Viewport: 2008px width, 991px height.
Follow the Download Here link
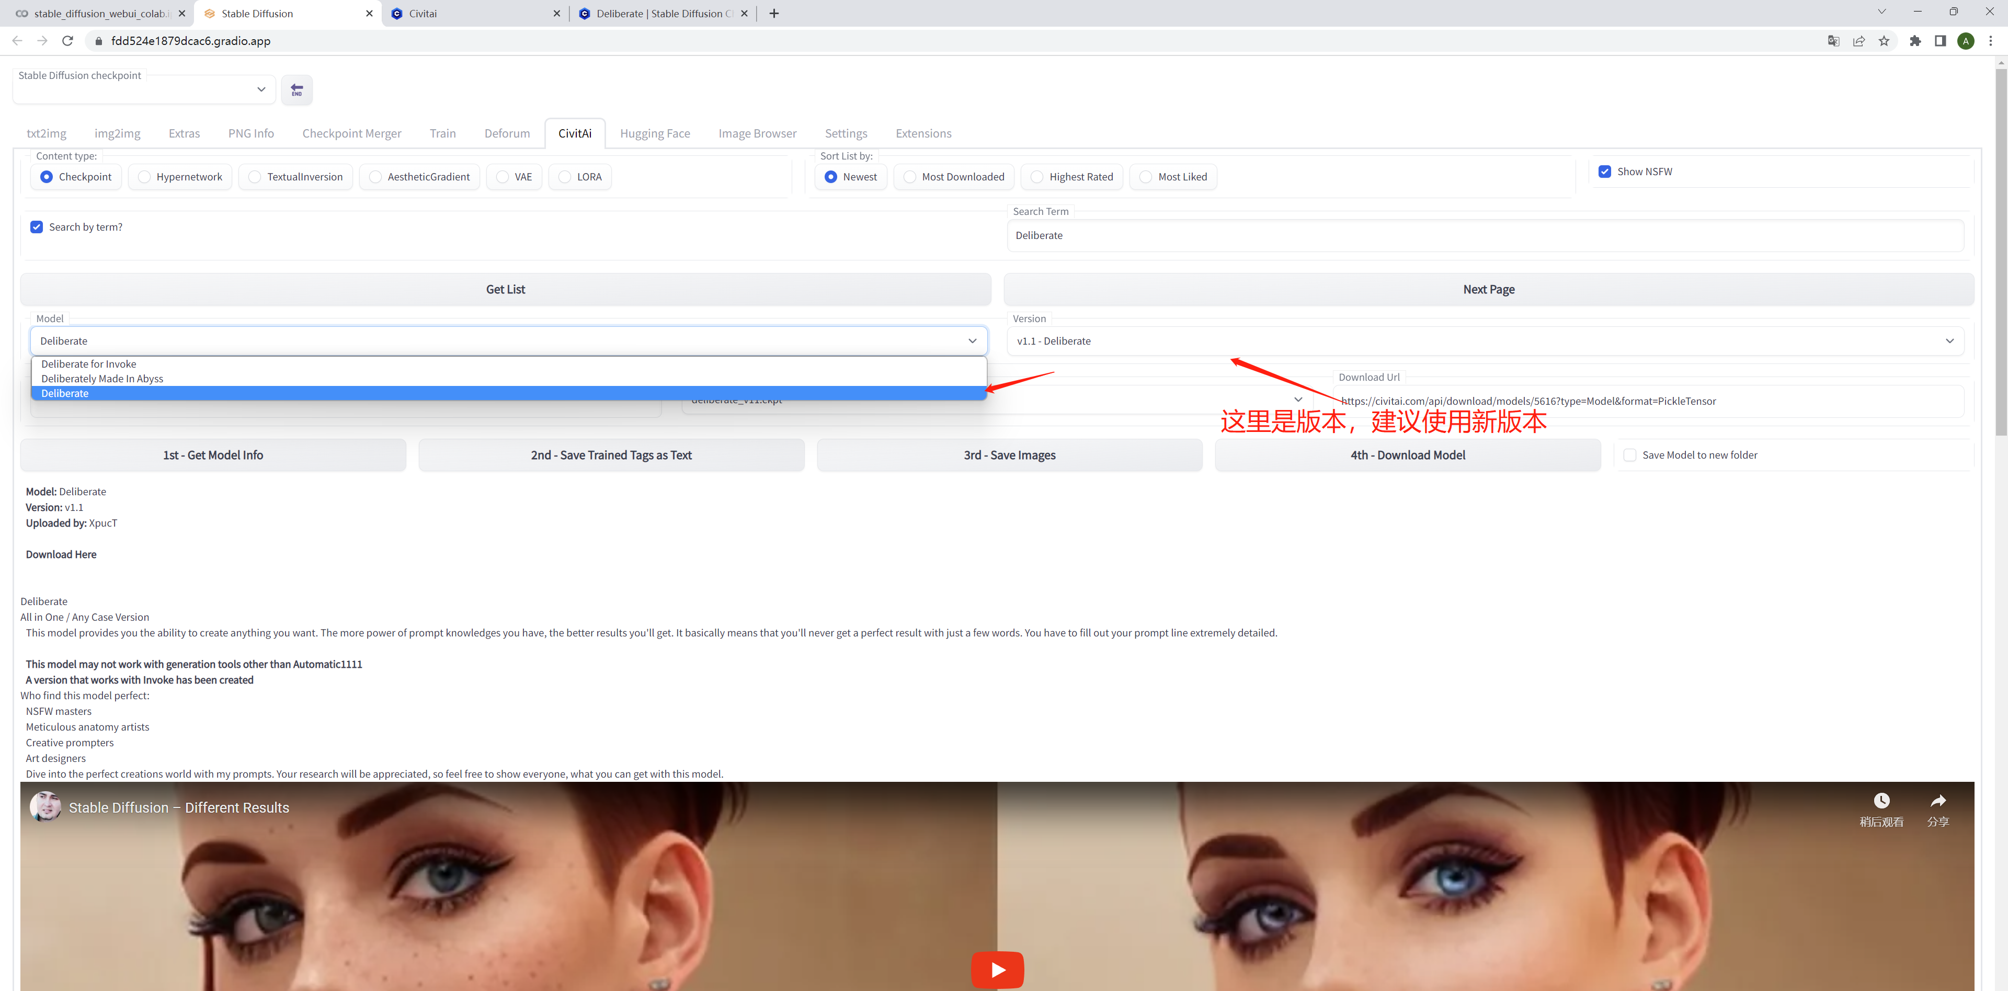pos(61,554)
